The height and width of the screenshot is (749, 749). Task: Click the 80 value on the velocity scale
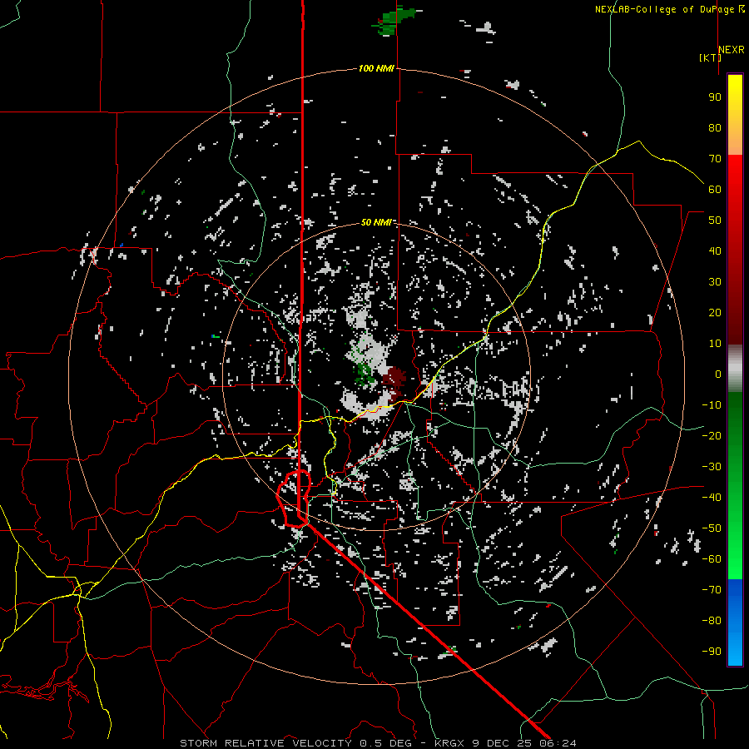(x=715, y=127)
